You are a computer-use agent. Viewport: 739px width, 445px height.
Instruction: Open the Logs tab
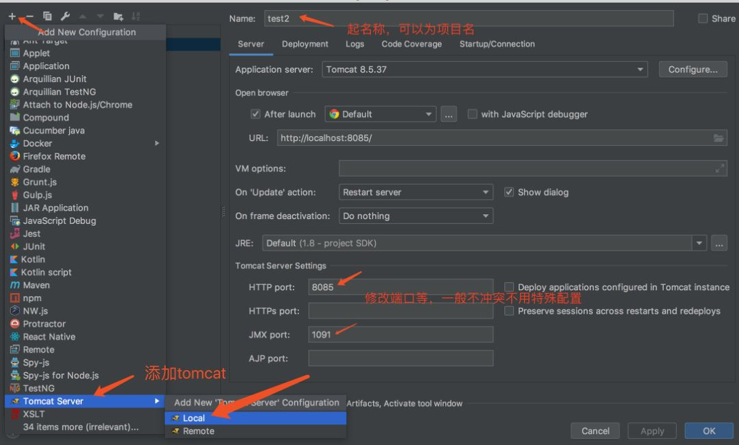pos(354,44)
